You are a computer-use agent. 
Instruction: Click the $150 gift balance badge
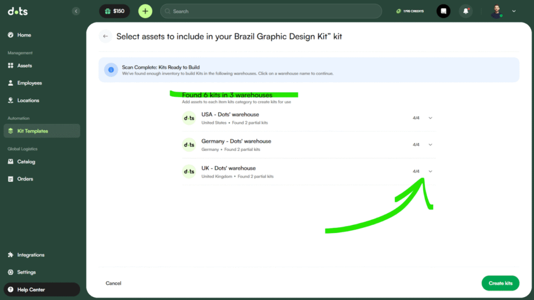[114, 11]
